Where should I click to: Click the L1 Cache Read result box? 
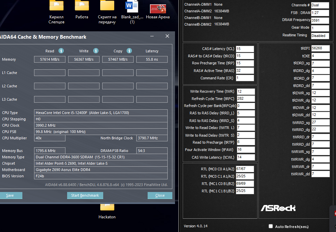click(50, 73)
